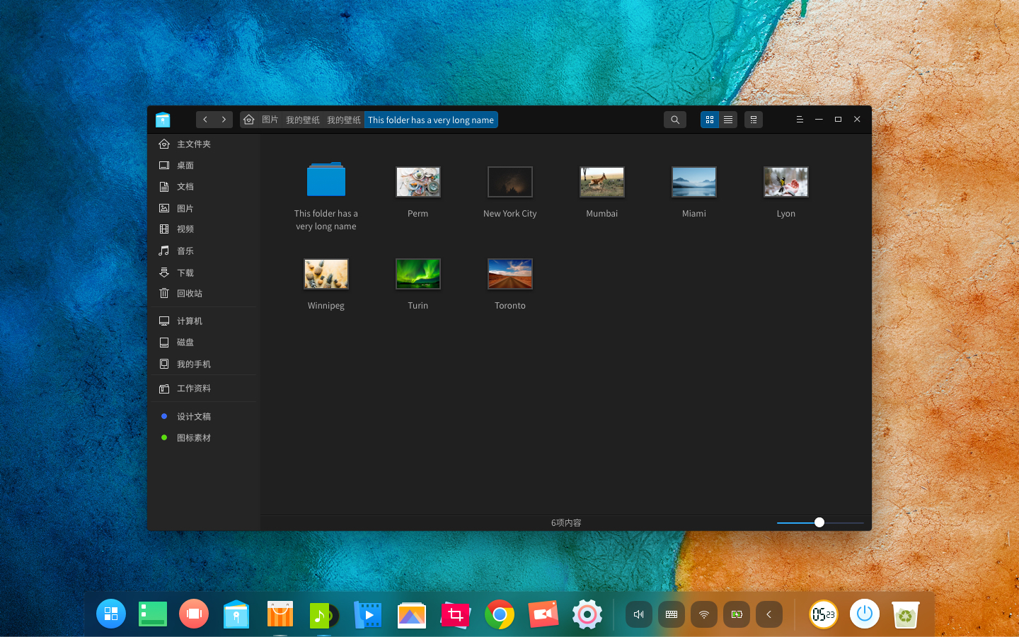Open the volume control in the dock

639,614
